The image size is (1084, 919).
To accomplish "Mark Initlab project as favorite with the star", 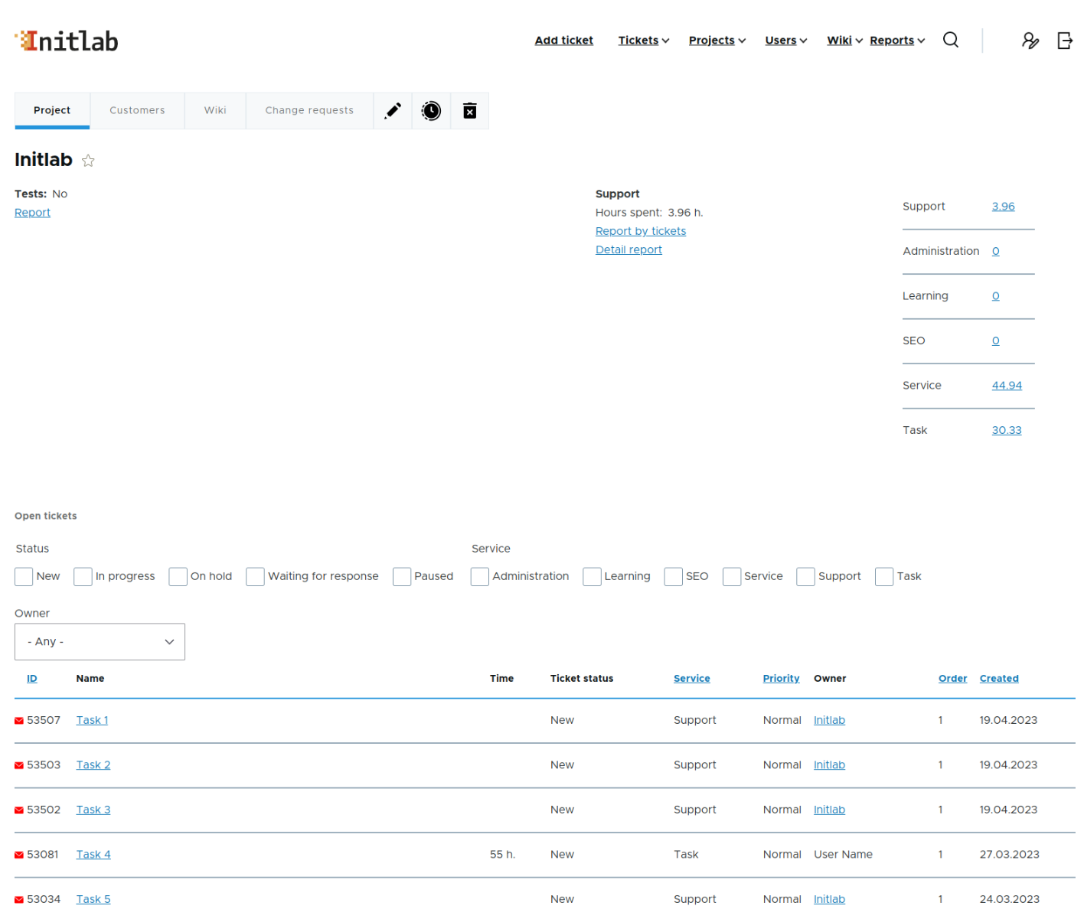I will 87,161.
